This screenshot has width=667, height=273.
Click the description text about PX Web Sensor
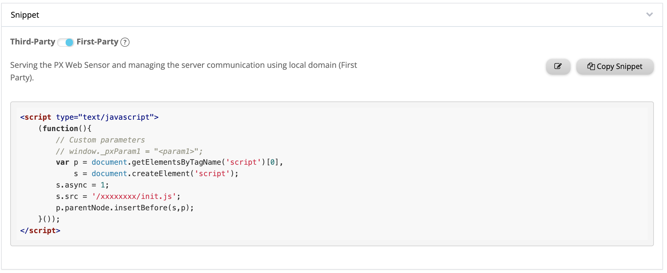pos(183,71)
